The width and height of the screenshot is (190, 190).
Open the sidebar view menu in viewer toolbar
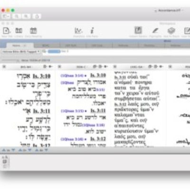click(x=6, y=16)
